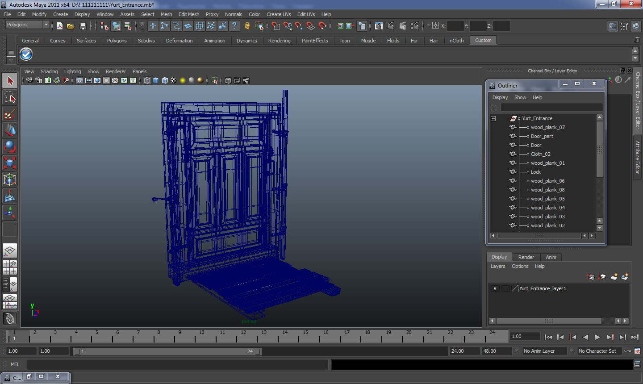Open the Edit Mesh menu

(189, 14)
